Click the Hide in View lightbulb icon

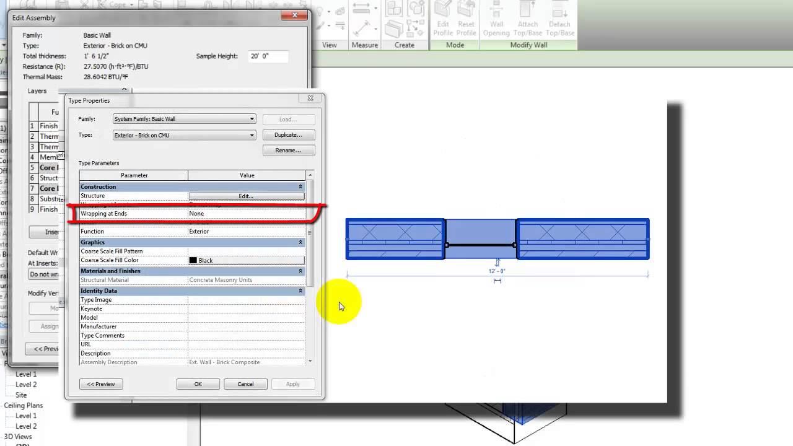[x=321, y=11]
